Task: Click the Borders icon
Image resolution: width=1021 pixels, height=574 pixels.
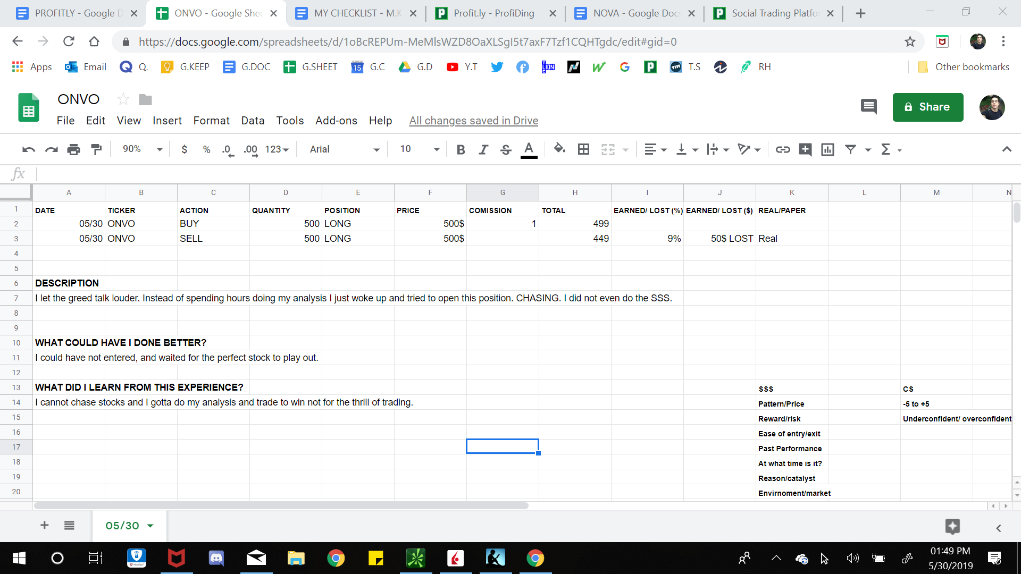Action: point(583,149)
